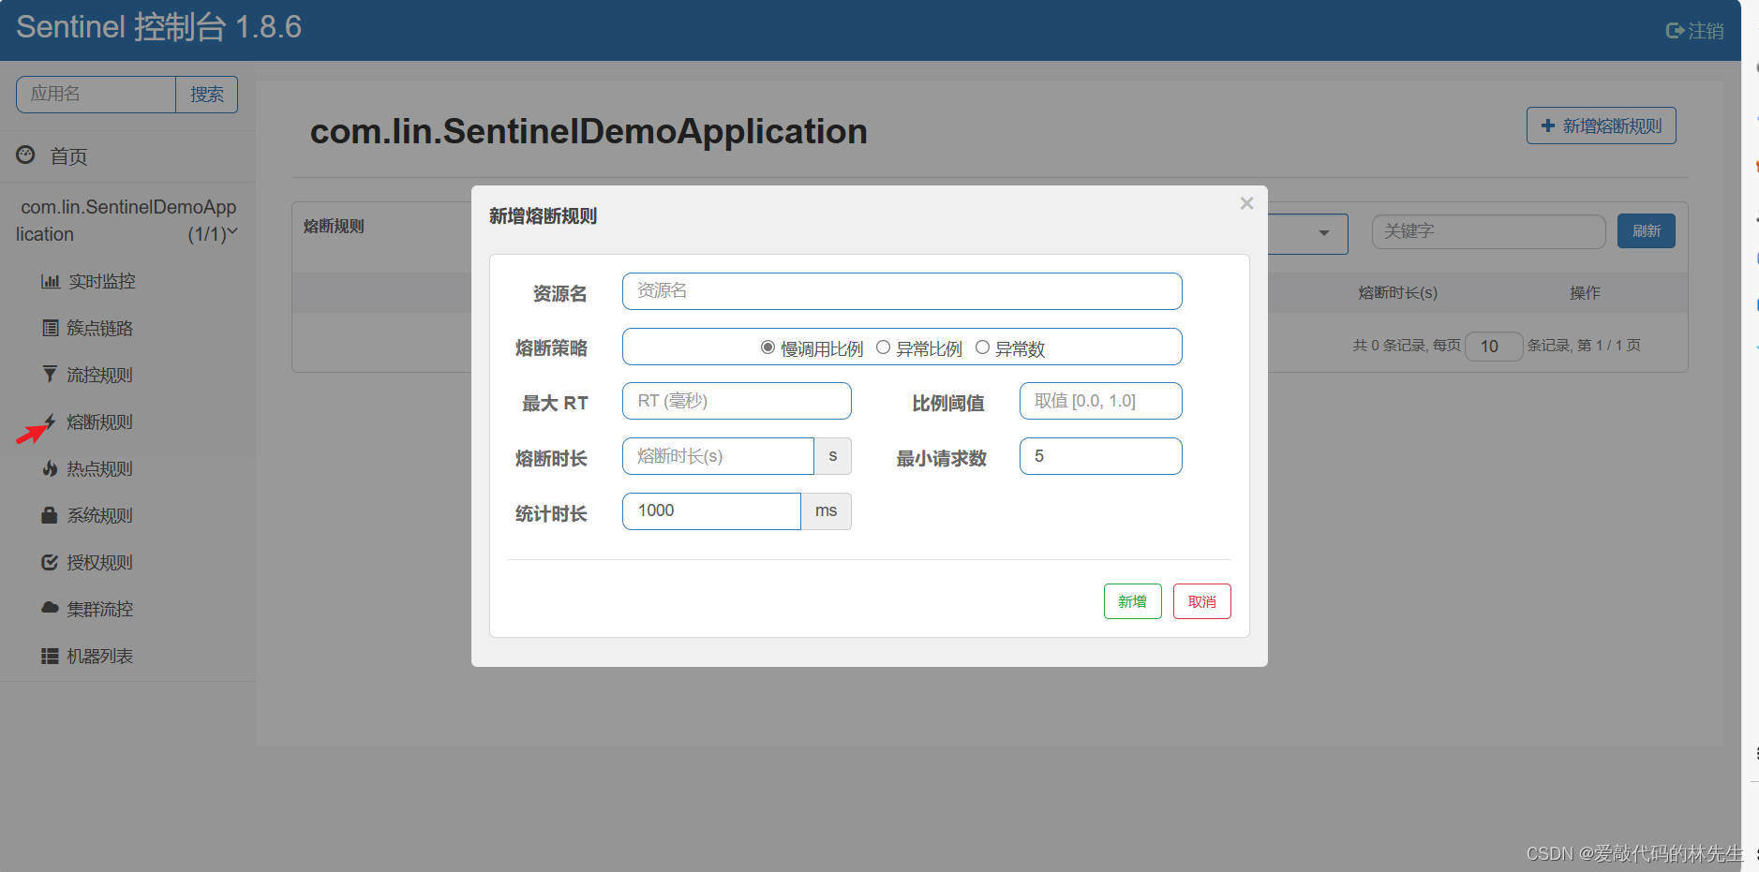Click the home dashboard icon beside 首页
This screenshot has width=1759, height=872.
click(x=25, y=155)
